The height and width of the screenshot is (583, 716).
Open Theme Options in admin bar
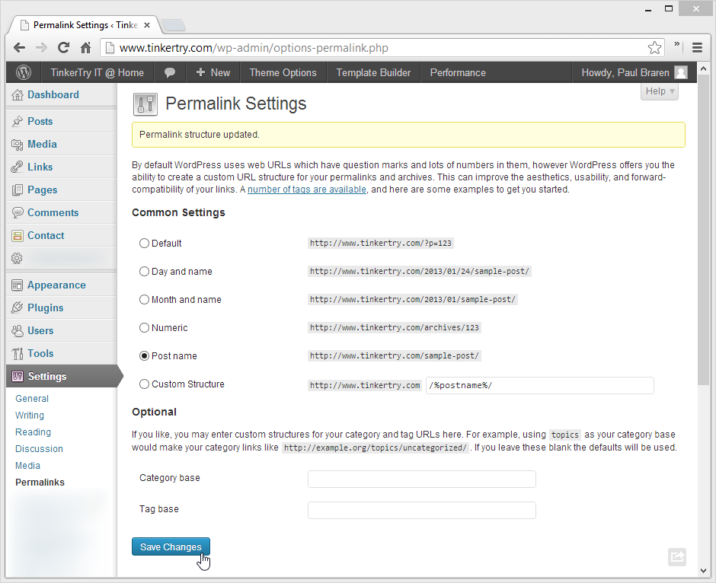point(283,72)
